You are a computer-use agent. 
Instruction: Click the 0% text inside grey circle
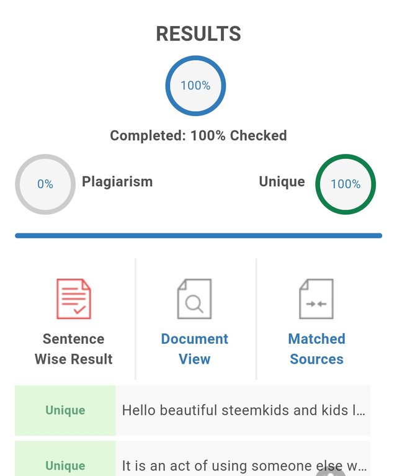(x=45, y=184)
